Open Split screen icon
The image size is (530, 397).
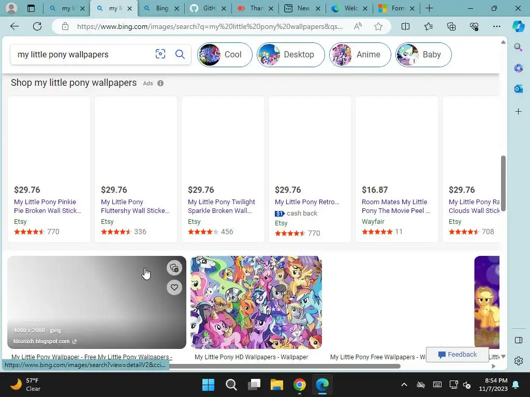tap(405, 26)
